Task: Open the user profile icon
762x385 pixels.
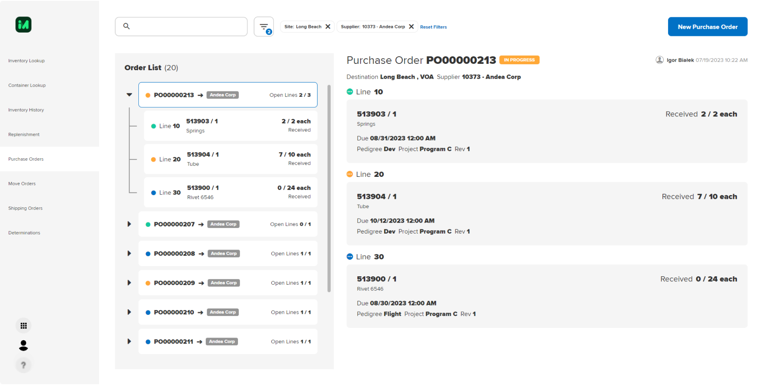Action: [24, 346]
